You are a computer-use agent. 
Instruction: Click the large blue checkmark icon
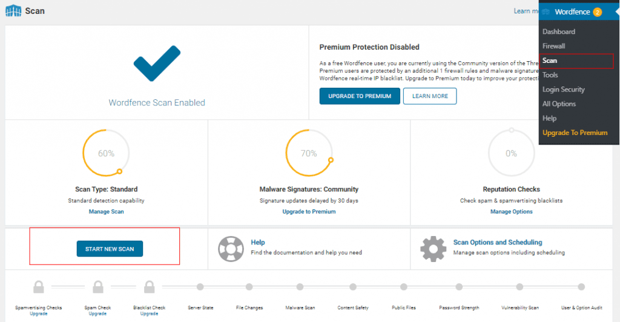[157, 63]
